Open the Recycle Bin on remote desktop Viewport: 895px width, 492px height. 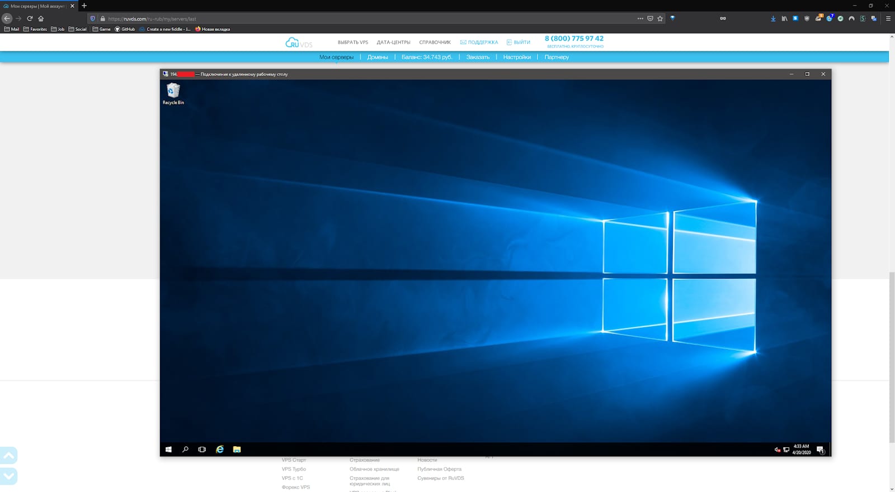click(173, 94)
